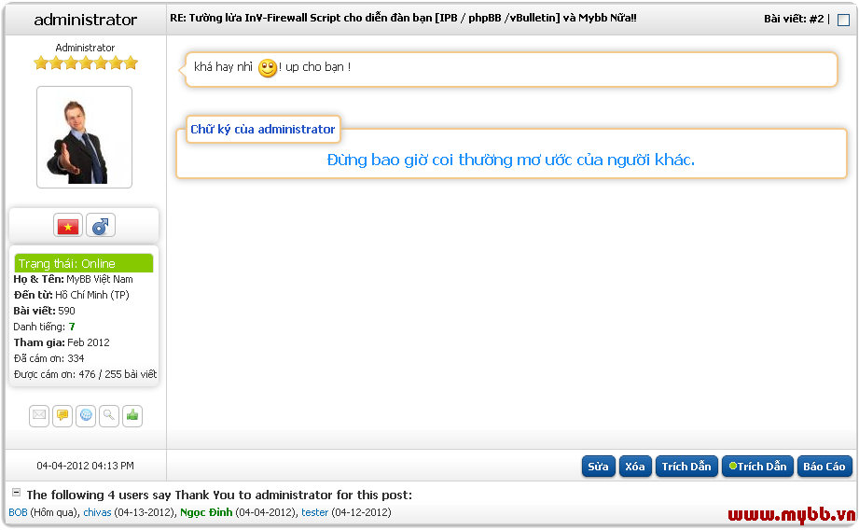Click the Vietnam flag icon
Viewport: 859px width, 530px height.
pyautogui.click(x=68, y=226)
